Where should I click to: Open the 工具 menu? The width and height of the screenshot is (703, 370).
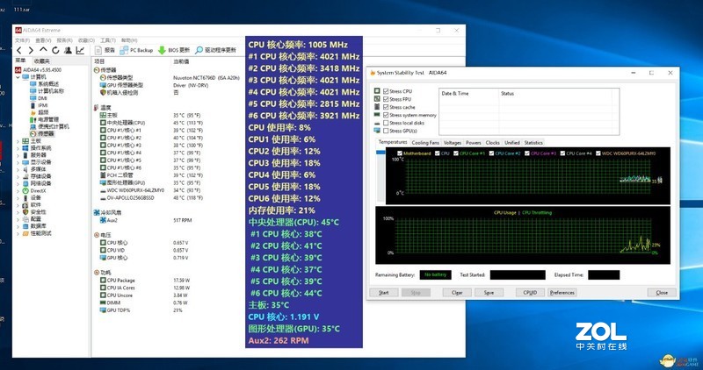tap(107, 40)
